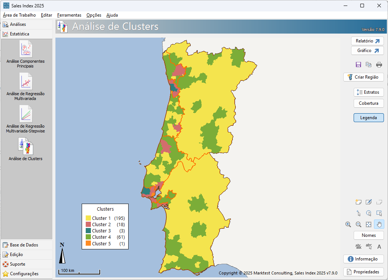This screenshot has height=280, width=388.
Task: Expand the Base de Dados section
Action: (24, 245)
